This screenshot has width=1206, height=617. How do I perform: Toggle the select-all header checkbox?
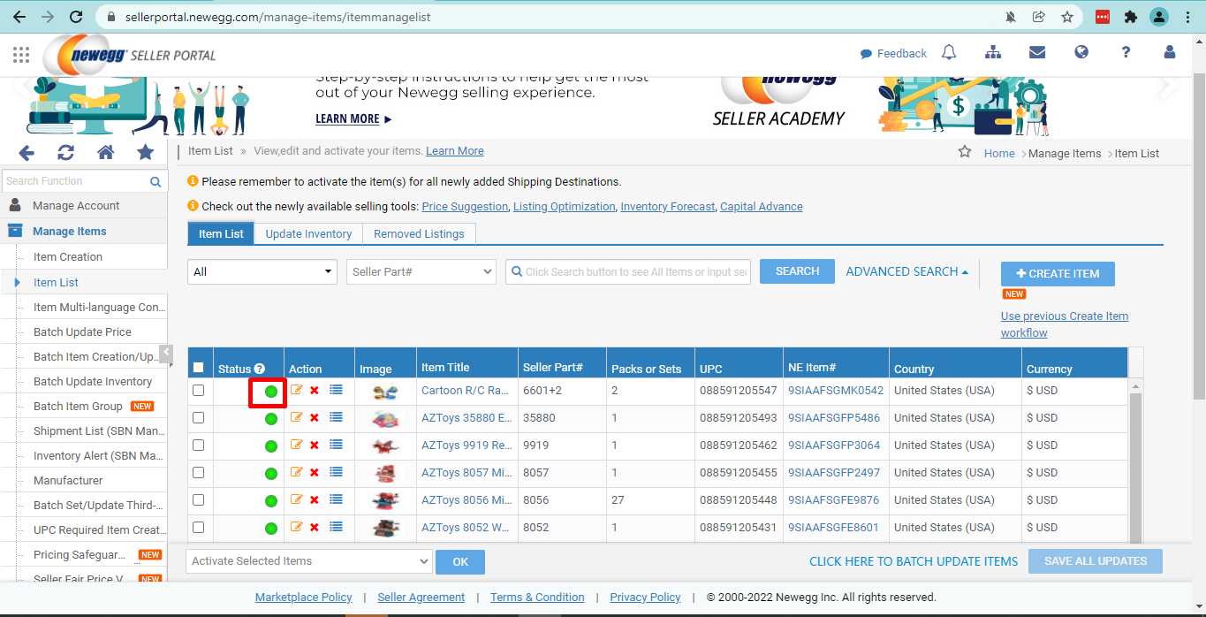click(198, 368)
